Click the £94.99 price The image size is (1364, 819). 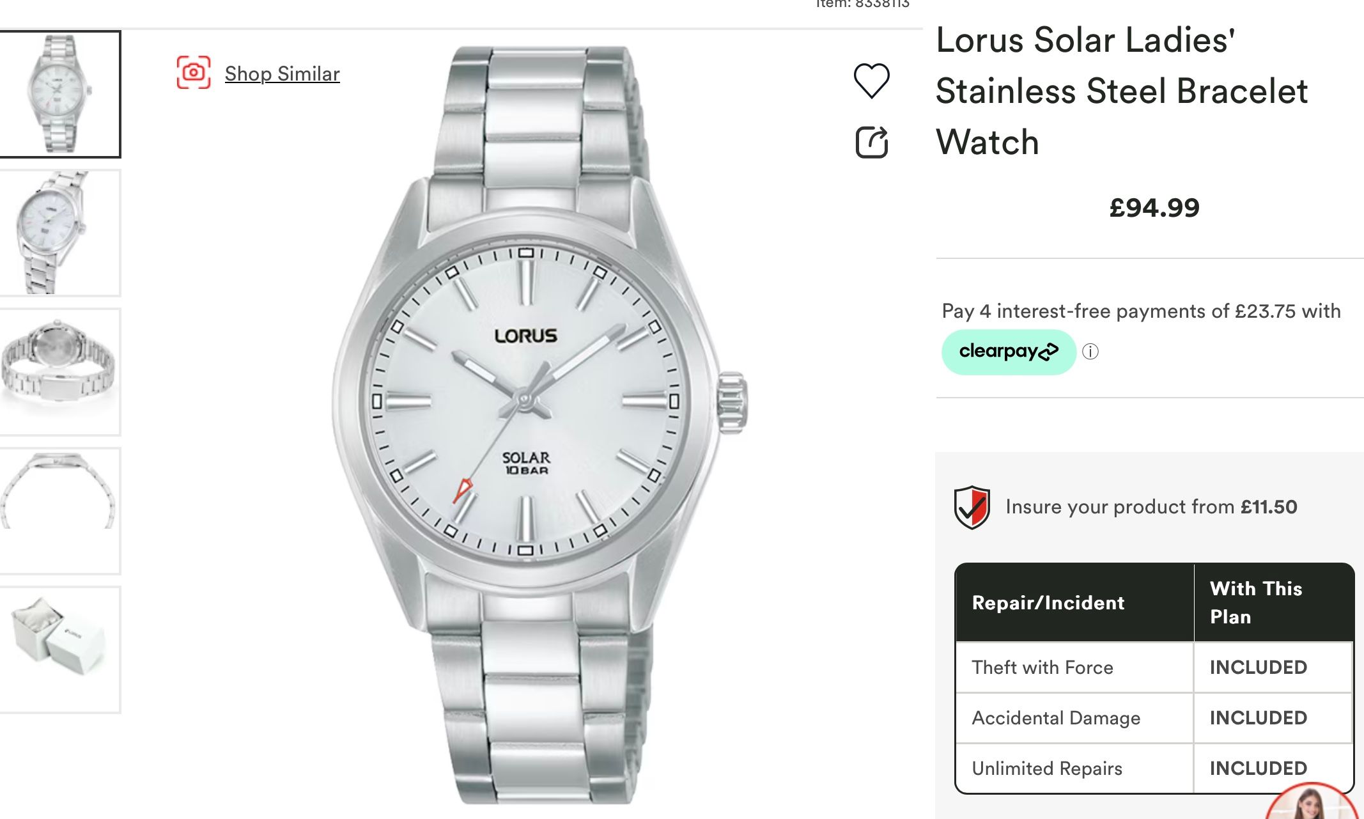[1154, 208]
